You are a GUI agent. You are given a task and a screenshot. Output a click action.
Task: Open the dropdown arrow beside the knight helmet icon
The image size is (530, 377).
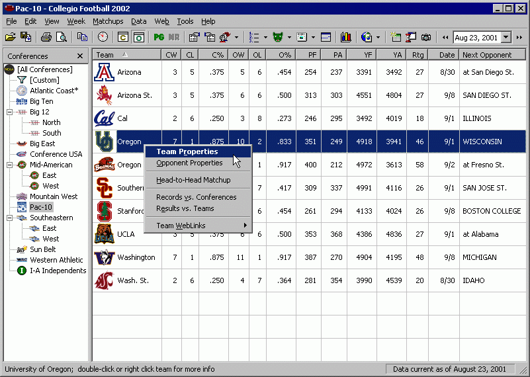tap(236, 37)
